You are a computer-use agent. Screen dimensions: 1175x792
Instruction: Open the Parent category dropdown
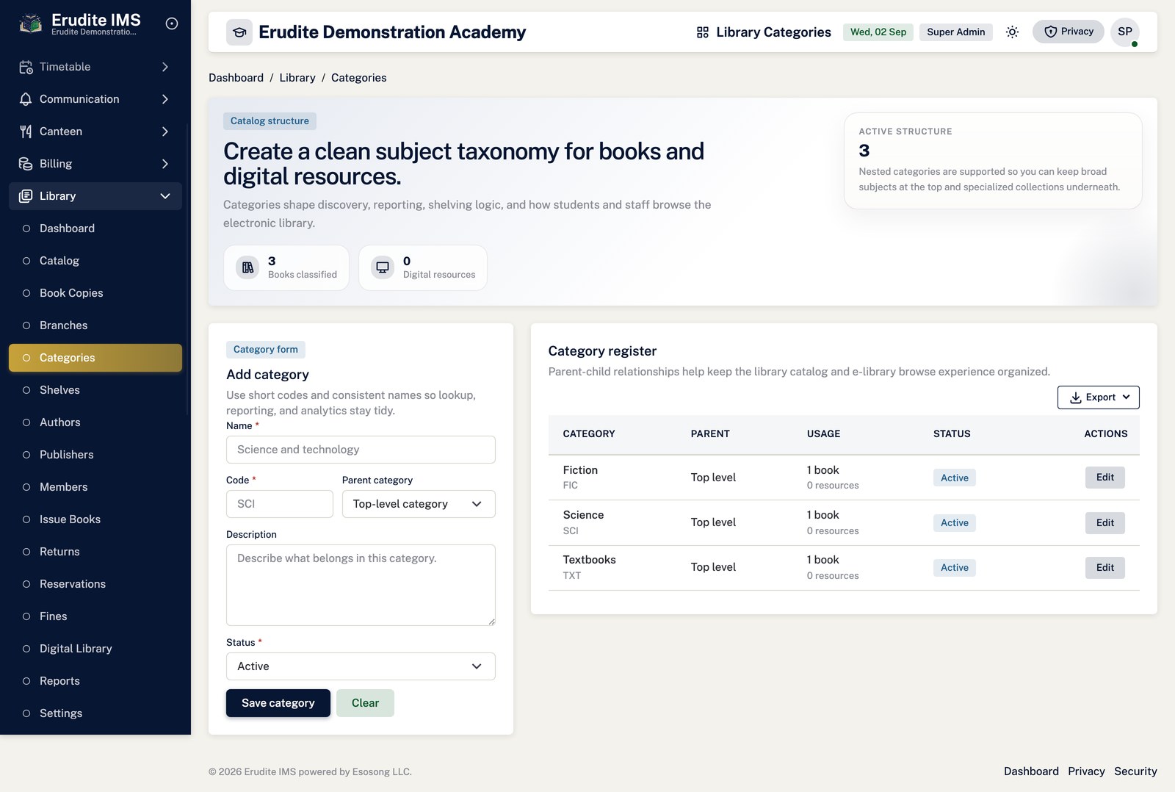click(x=419, y=504)
